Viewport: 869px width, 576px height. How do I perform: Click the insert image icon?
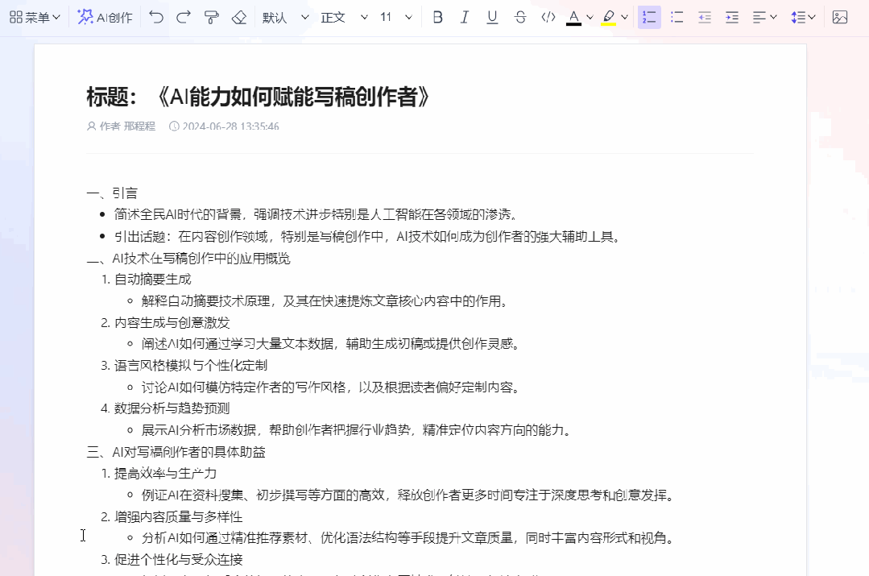pos(840,17)
